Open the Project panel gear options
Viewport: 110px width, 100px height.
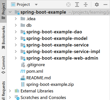click(x=97, y=5)
